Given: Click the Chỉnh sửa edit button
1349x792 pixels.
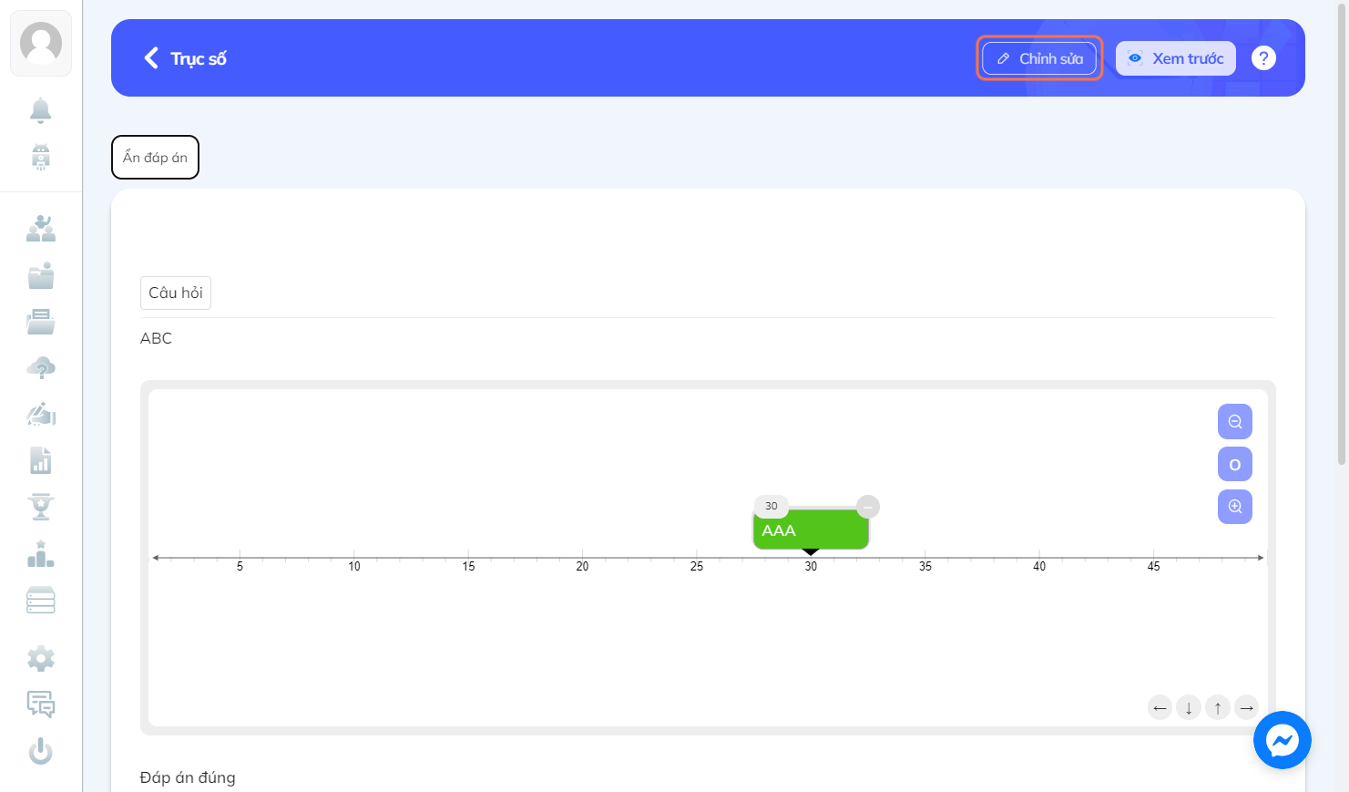Looking at the screenshot, I should click(x=1039, y=58).
